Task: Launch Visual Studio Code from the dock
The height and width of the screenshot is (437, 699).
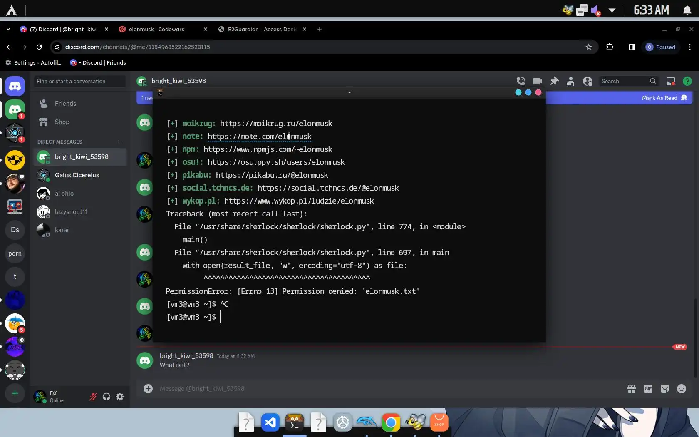Action: [x=270, y=423]
